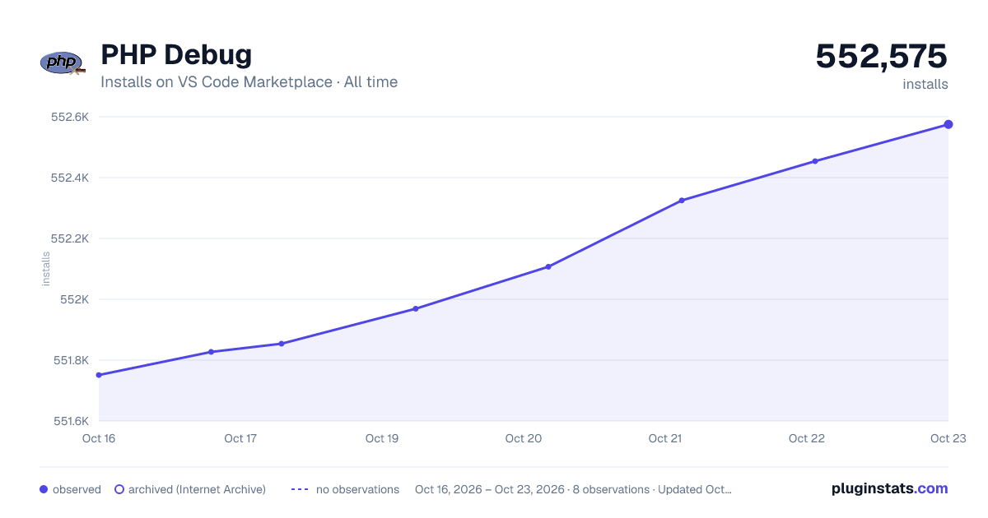Screen dimensions: 988x518
Task: Click the hollow 'archived' legend circle
Action: 119,489
